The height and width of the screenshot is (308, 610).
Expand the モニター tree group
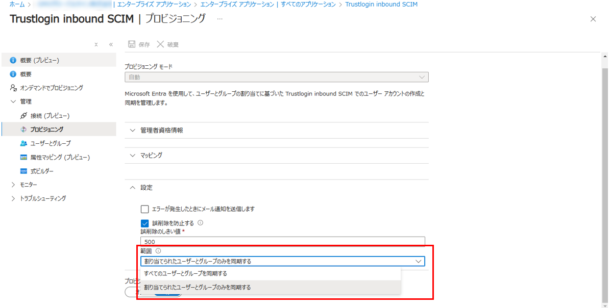13,185
